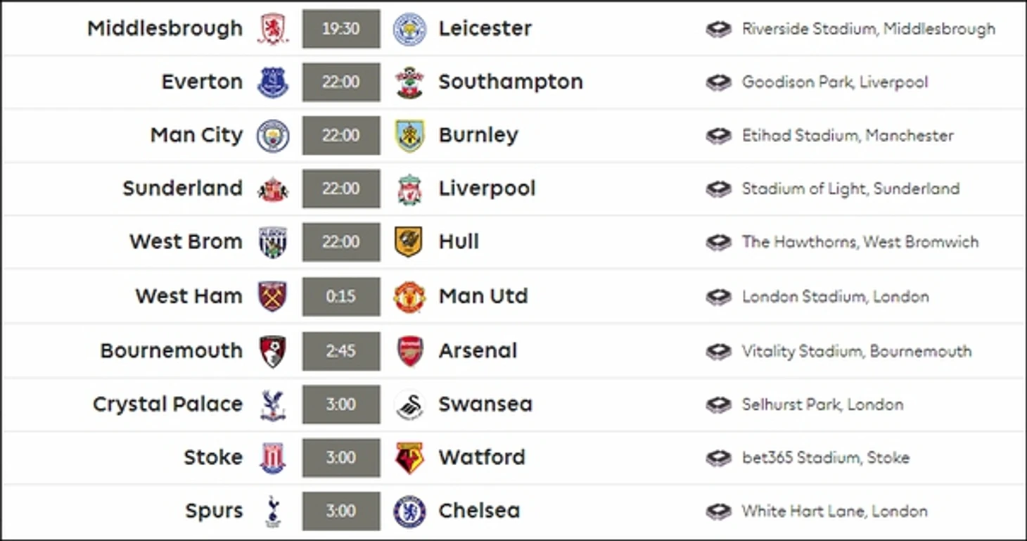Viewport: 1027px width, 541px height.
Task: Select the 0:15 West Ham kickoff box
Action: tap(341, 296)
